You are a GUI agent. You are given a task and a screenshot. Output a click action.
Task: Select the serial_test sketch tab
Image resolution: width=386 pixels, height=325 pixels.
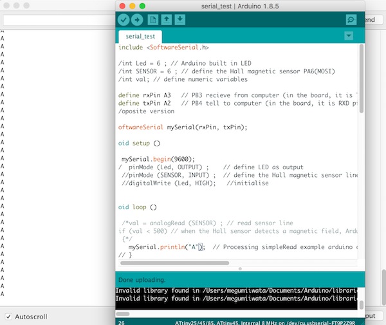point(140,37)
